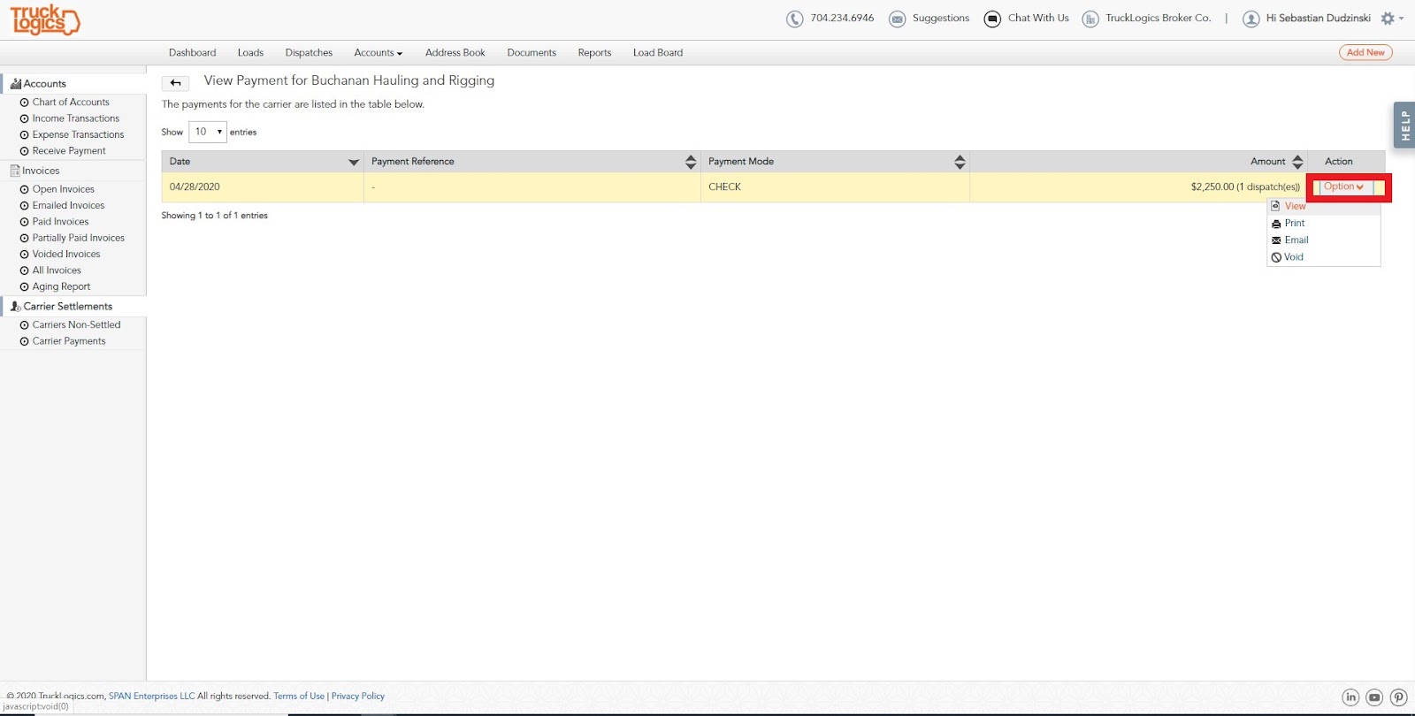Sort by Payment Mode column arrows
This screenshot has height=716, width=1415.
pyautogui.click(x=960, y=162)
